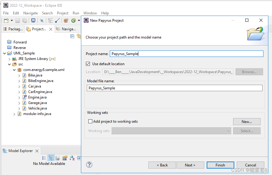Open the Run menu
This screenshot has height=175, width=272.
pyautogui.click(x=76, y=13)
